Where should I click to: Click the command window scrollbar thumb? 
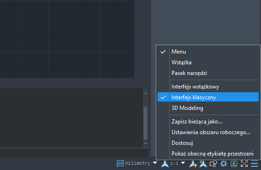click(145, 123)
